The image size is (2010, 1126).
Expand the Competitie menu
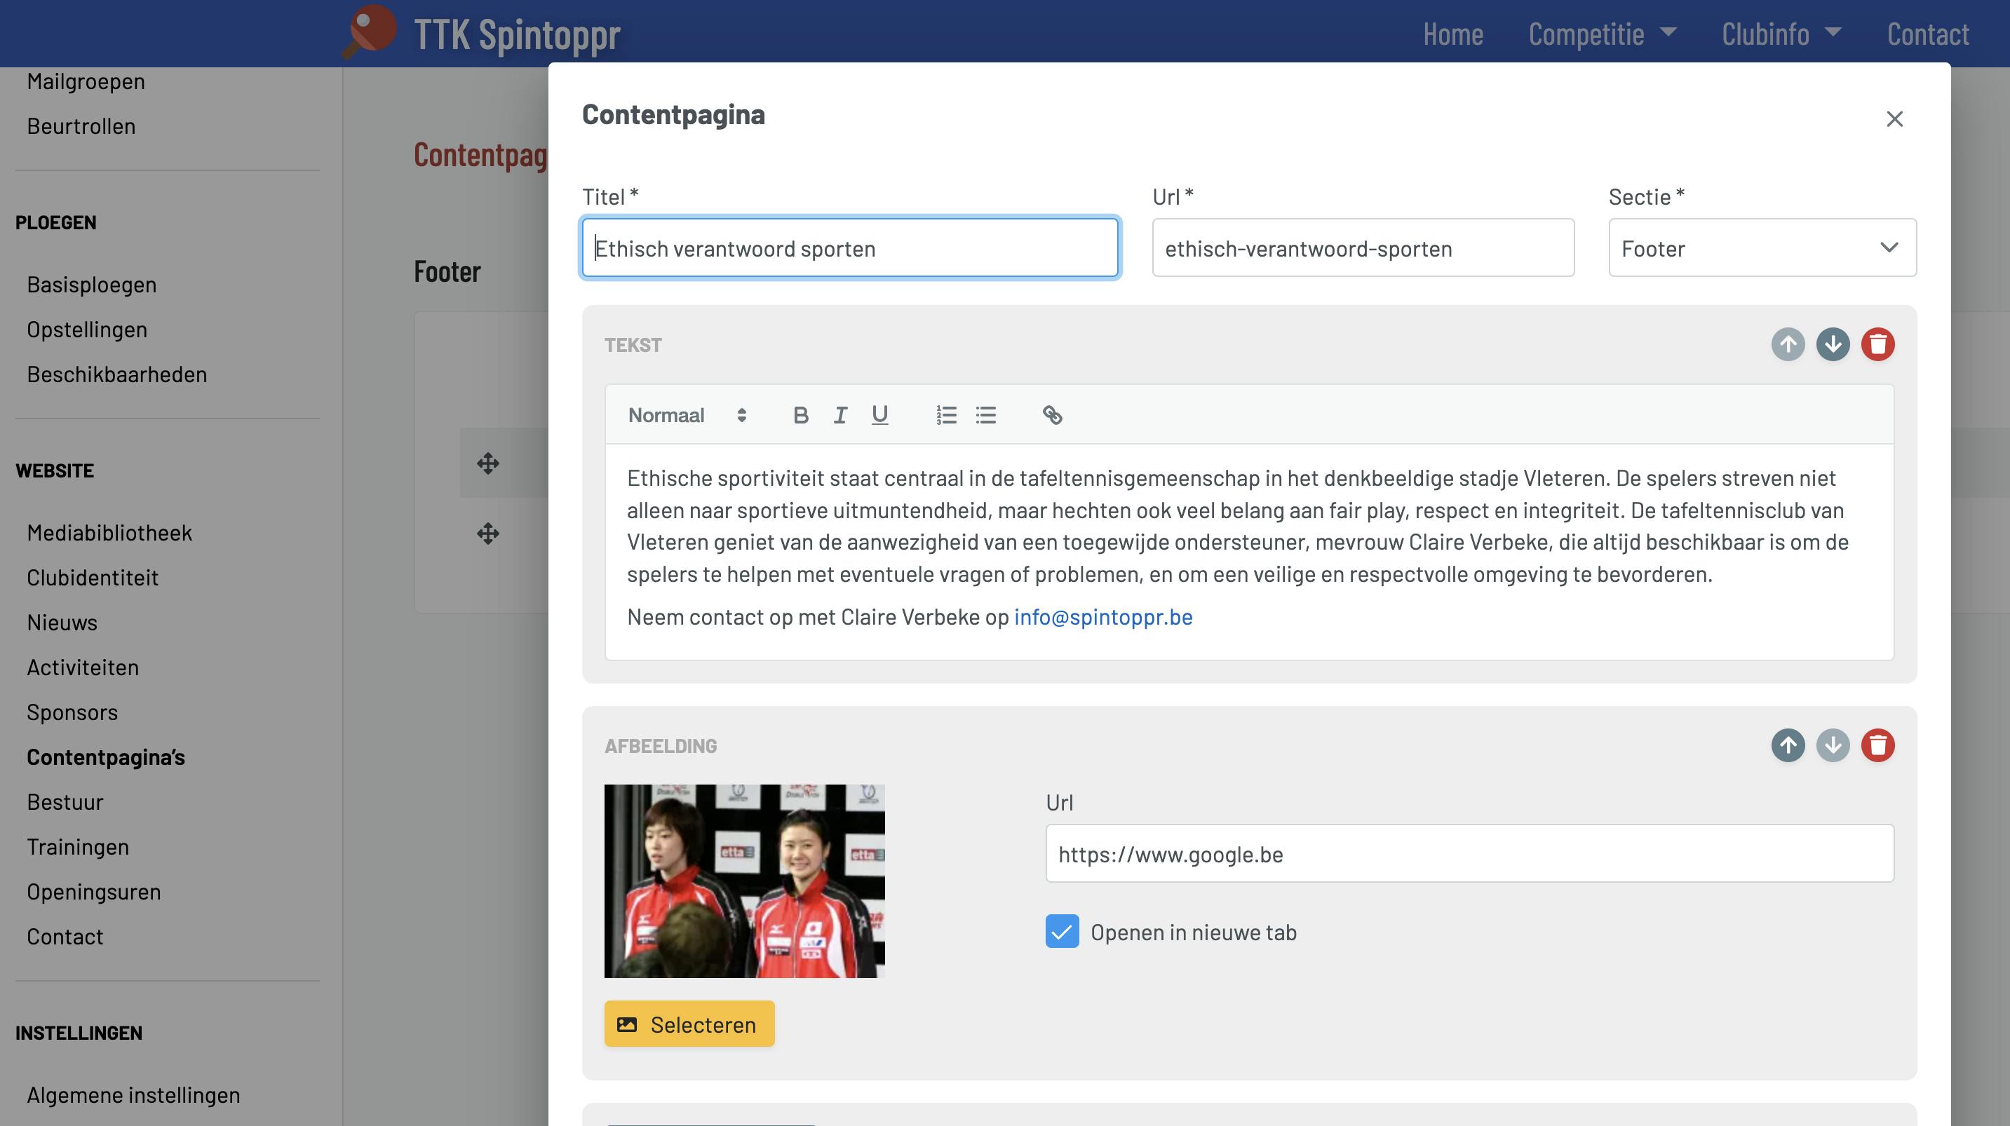pos(1602,34)
